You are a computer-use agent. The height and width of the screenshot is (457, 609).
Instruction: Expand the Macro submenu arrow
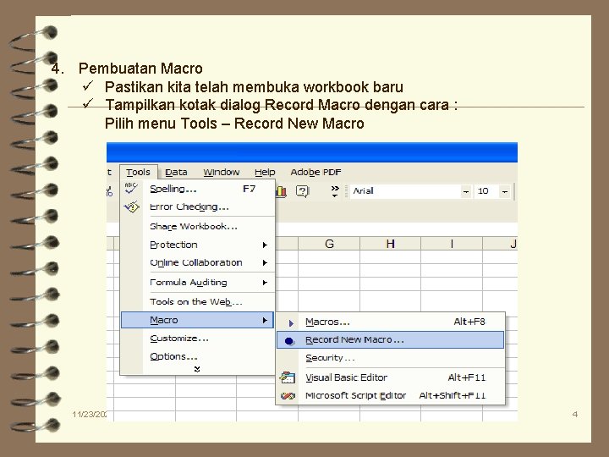265,320
